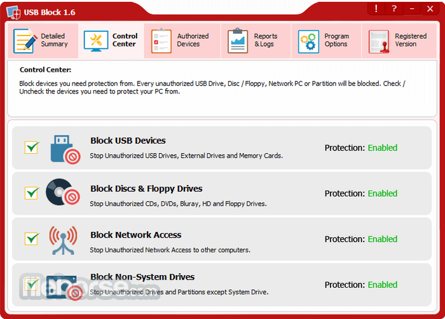445x319 pixels.
Task: Open the Detailed Summary tab
Action: pyautogui.click(x=43, y=41)
